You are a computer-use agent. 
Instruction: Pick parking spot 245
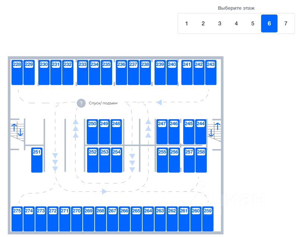(189, 132)
